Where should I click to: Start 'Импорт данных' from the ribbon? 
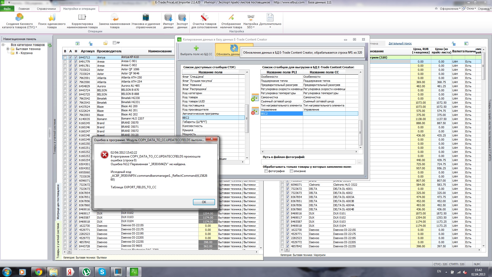tap(168, 21)
